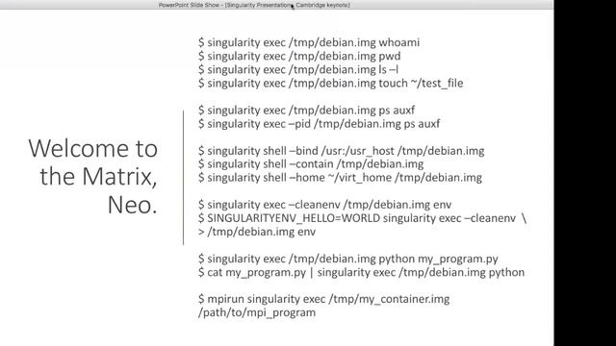Click the 'touch ~/test_file' command line
616x346 pixels.
pyautogui.click(x=330, y=84)
